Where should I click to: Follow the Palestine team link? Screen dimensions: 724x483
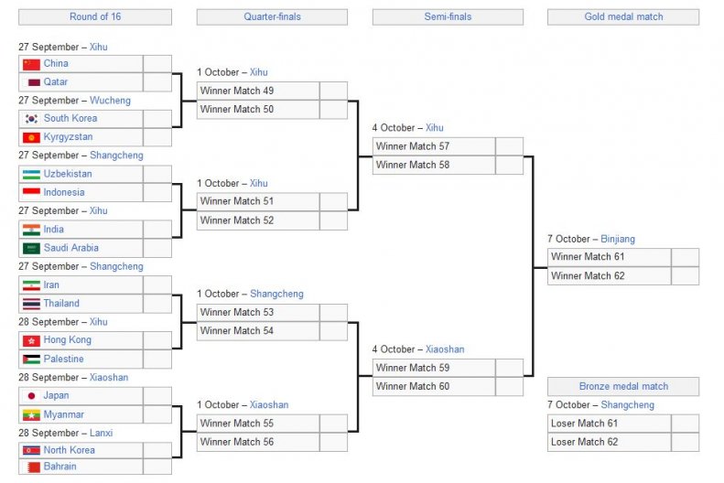click(63, 359)
